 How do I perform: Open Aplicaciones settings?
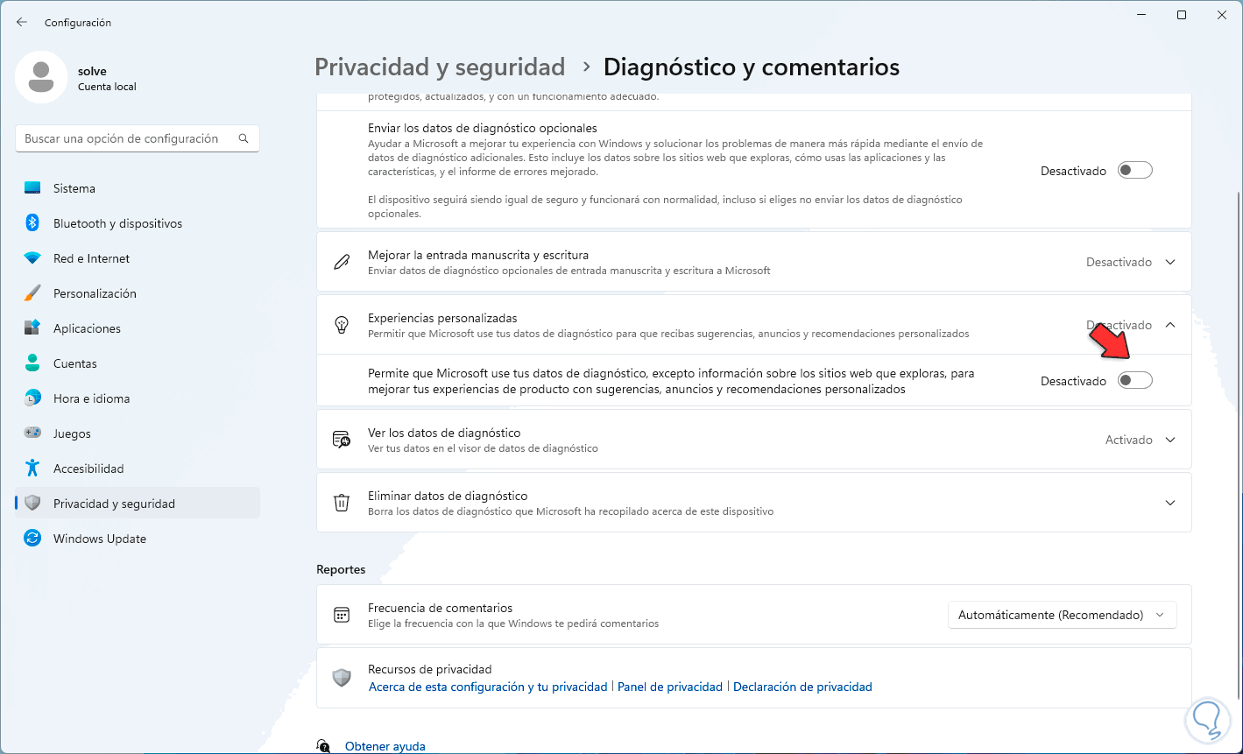pos(138,328)
